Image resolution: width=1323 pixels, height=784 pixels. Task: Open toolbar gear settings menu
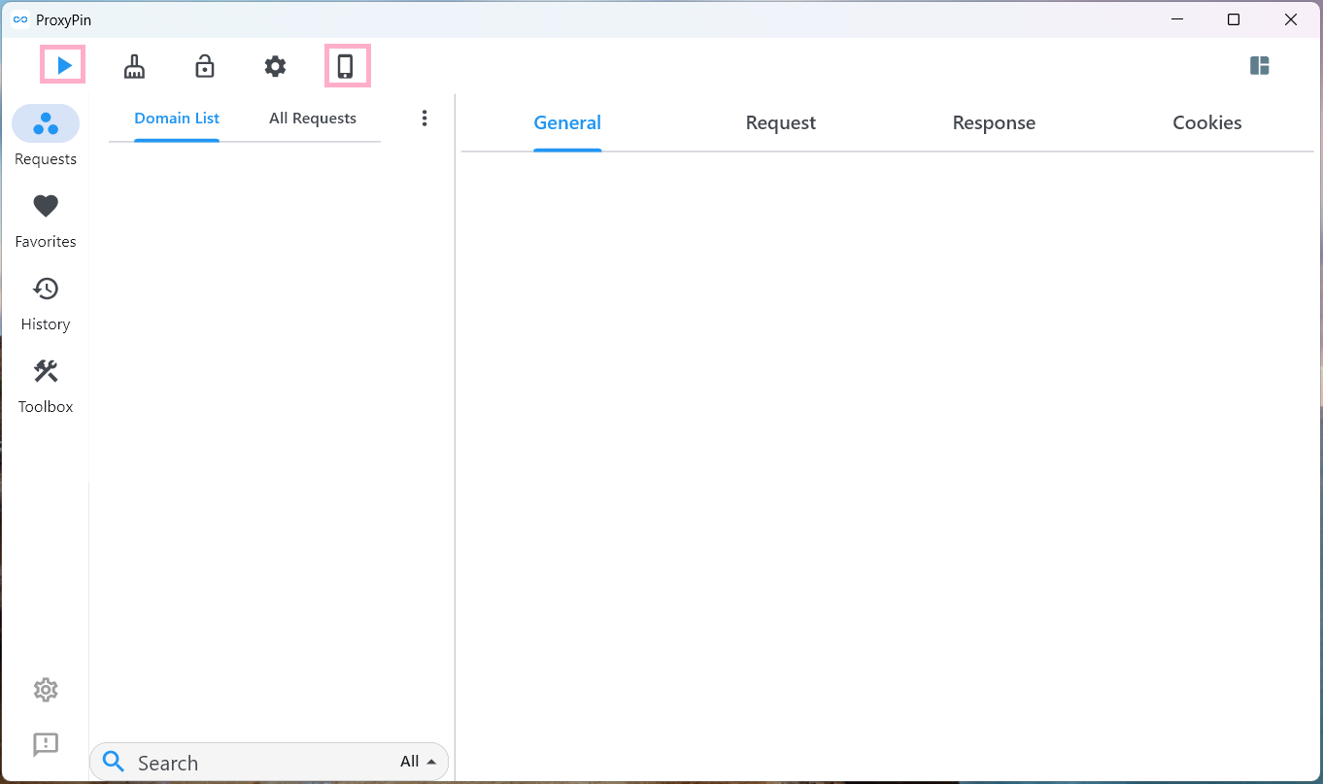click(x=276, y=66)
